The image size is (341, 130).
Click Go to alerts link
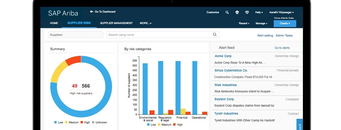click(x=282, y=48)
